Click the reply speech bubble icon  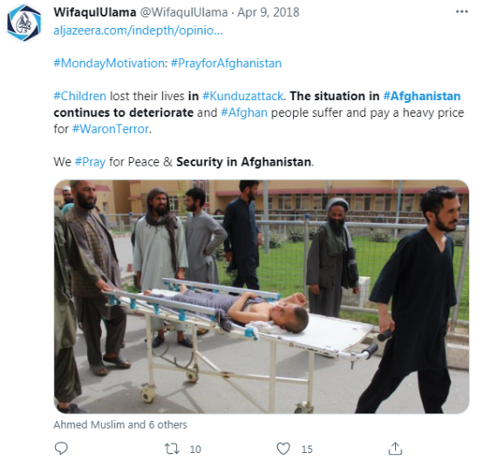[61, 448]
